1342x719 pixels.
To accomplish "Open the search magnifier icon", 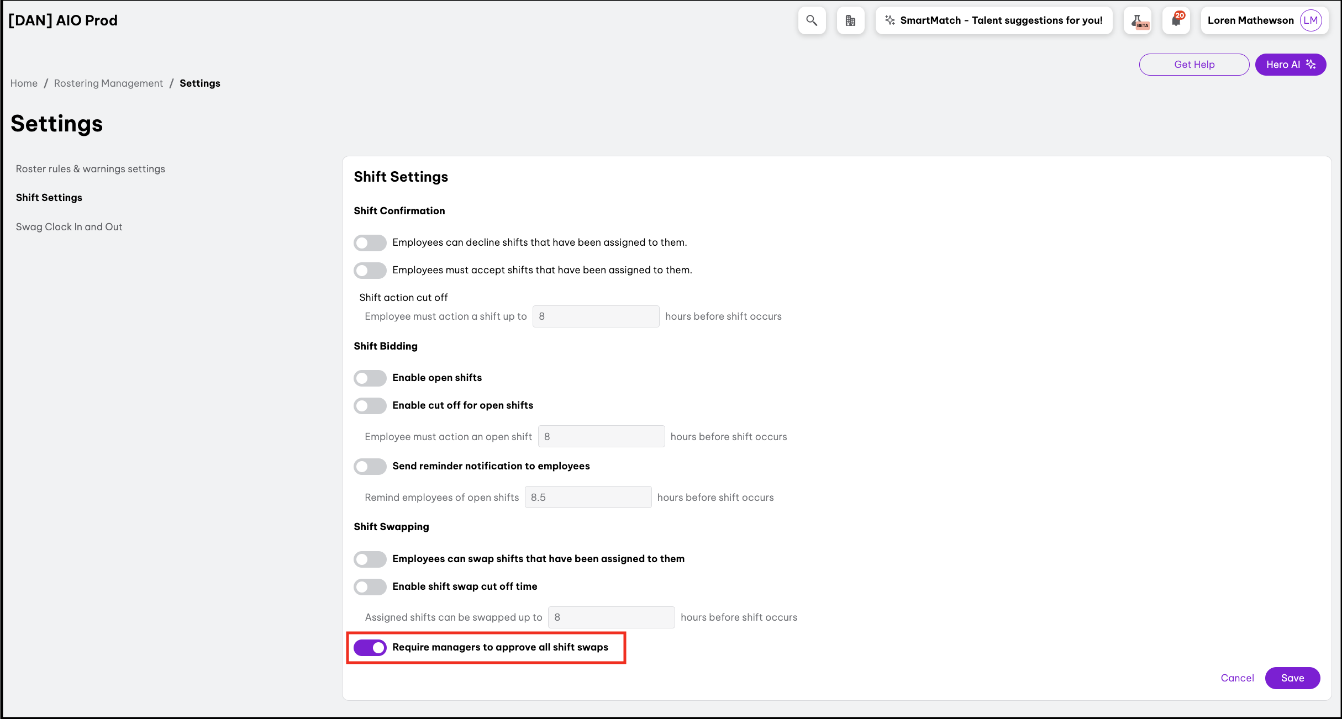I will tap(811, 20).
